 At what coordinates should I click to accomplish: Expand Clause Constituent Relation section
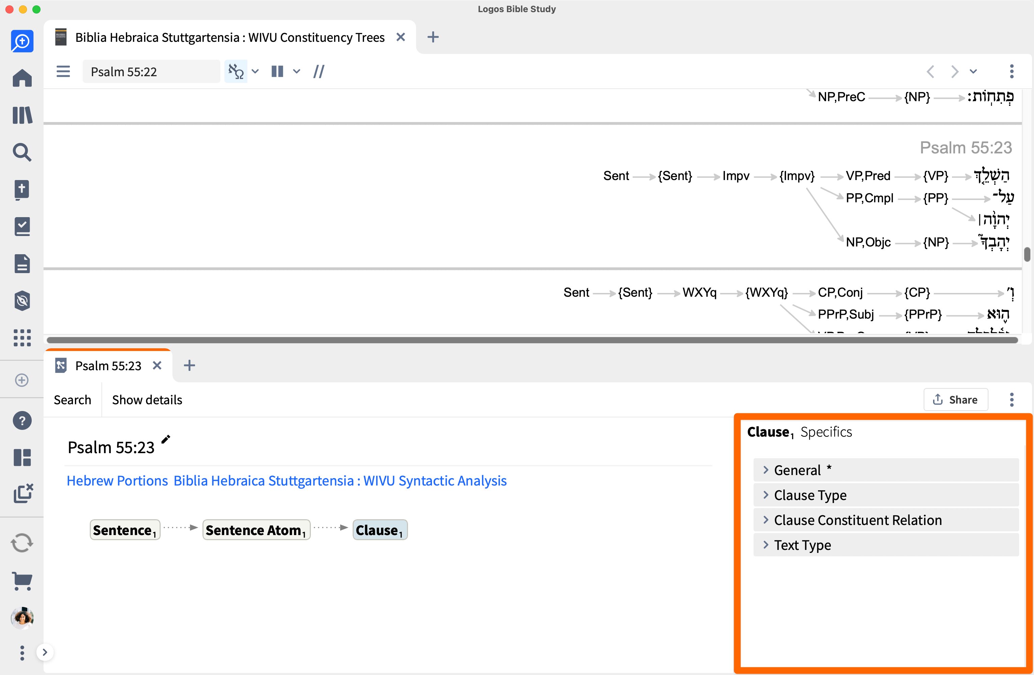pos(886,520)
